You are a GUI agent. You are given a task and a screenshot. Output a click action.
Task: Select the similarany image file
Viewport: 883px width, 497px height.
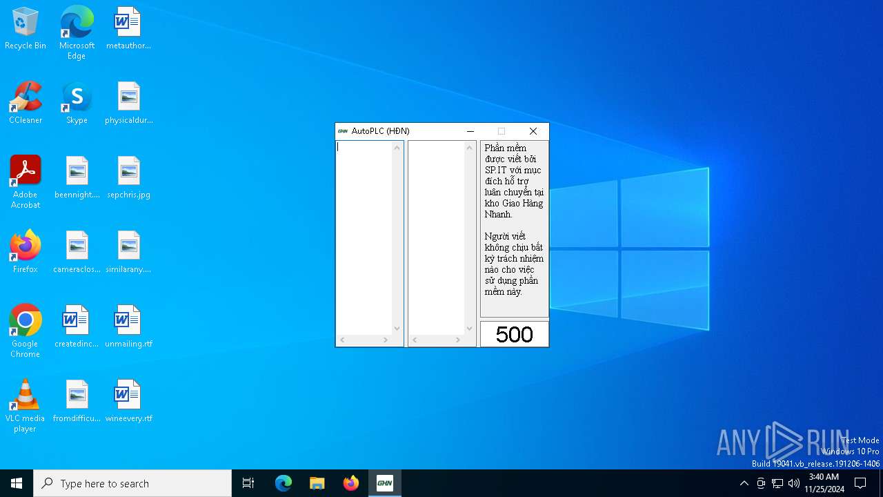128,252
